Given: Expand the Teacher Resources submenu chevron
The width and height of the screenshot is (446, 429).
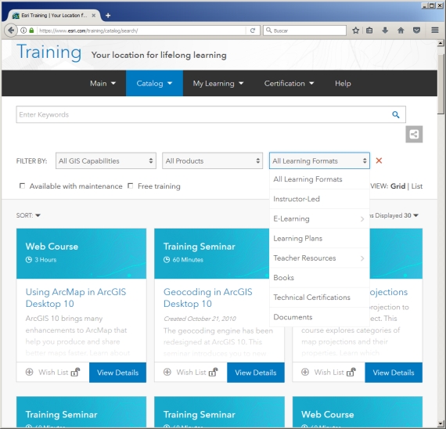Looking at the screenshot, I should tap(362, 258).
